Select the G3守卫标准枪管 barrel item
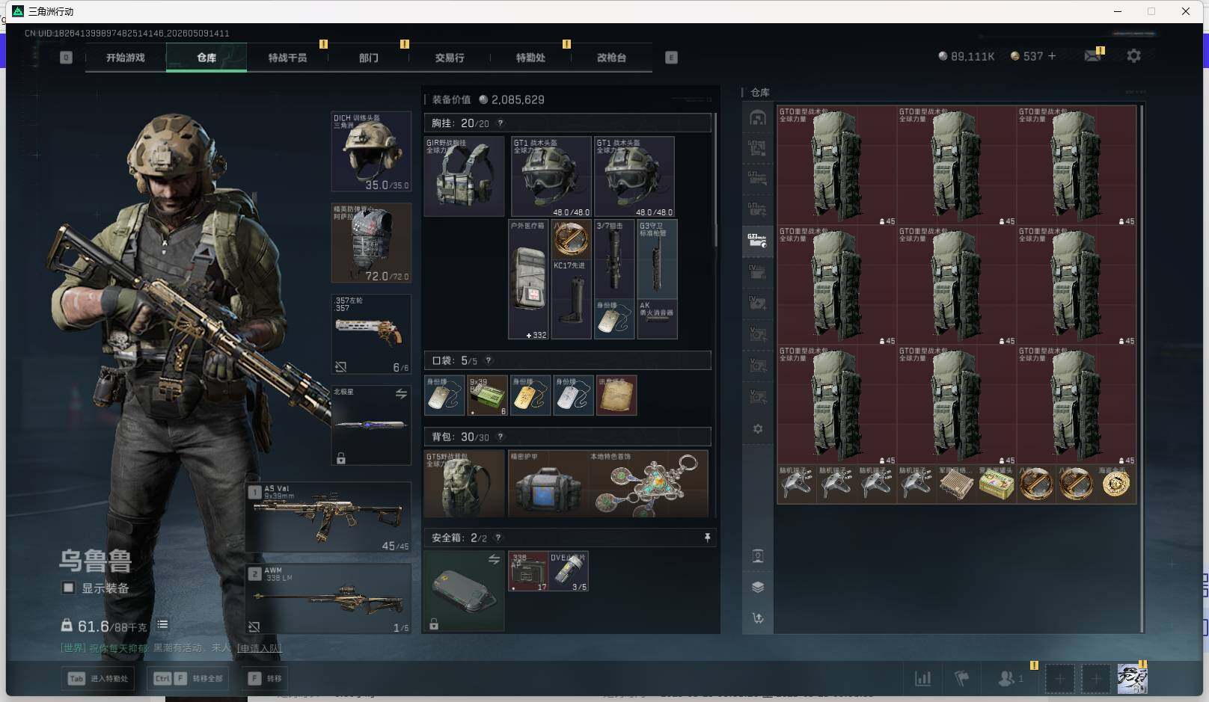The image size is (1209, 702). pyautogui.click(x=657, y=259)
